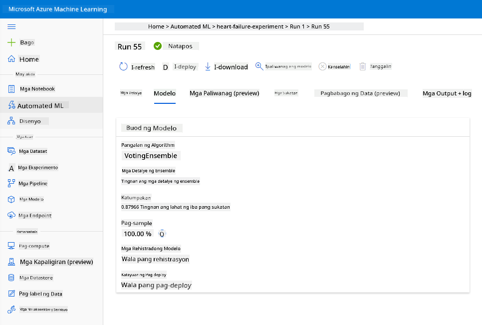Click the Mga Dataset icon
This screenshot has height=325, width=482.
point(11,151)
